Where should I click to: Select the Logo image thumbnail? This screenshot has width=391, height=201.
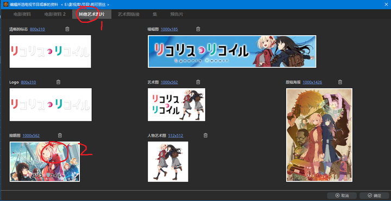point(51,105)
